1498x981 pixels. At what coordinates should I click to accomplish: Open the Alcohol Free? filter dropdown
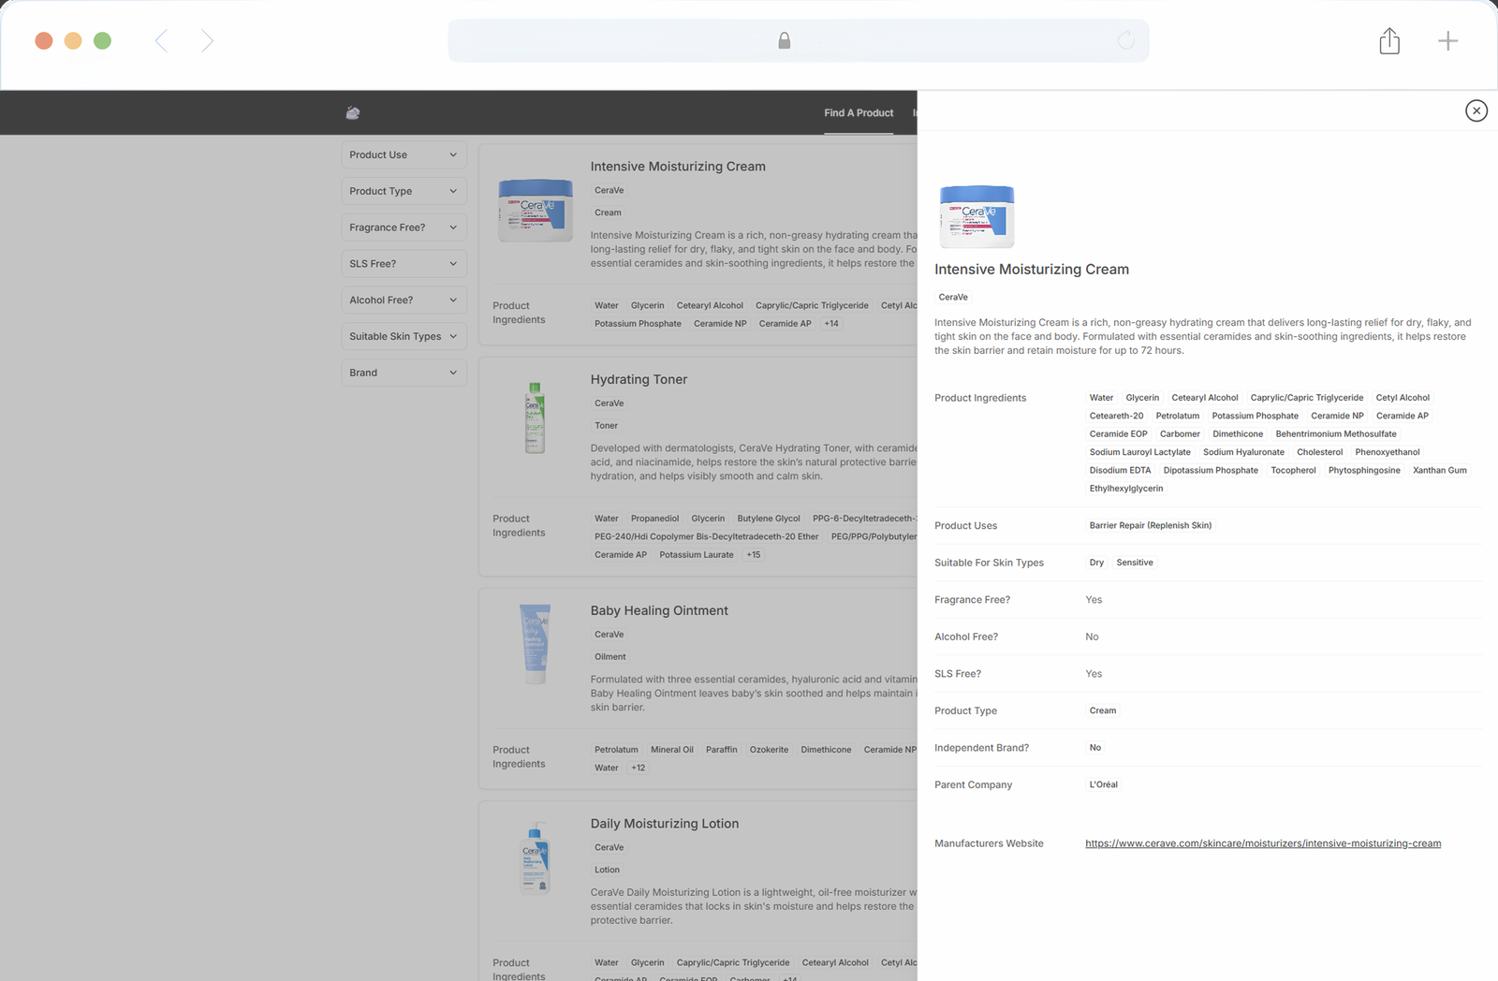click(x=404, y=300)
